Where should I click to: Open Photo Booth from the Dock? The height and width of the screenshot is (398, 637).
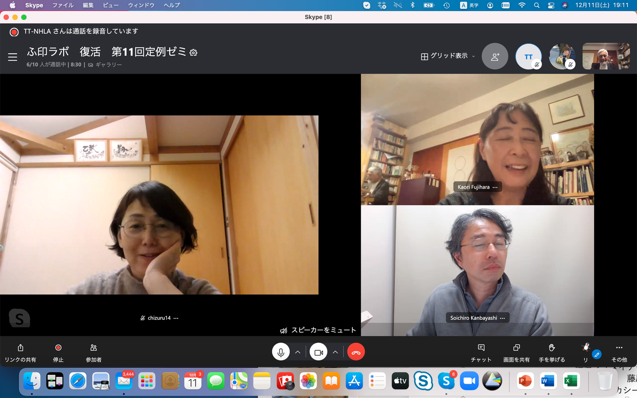point(285,381)
